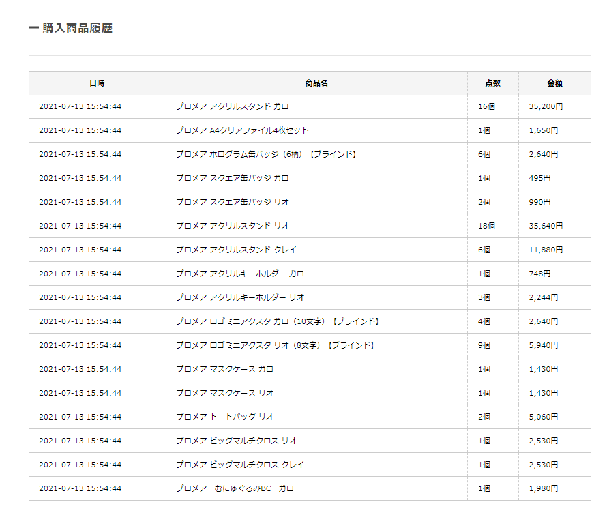
Task: Click 2,640円 in the ロゴミニアクスタ ガロ row
Action: [544, 321]
